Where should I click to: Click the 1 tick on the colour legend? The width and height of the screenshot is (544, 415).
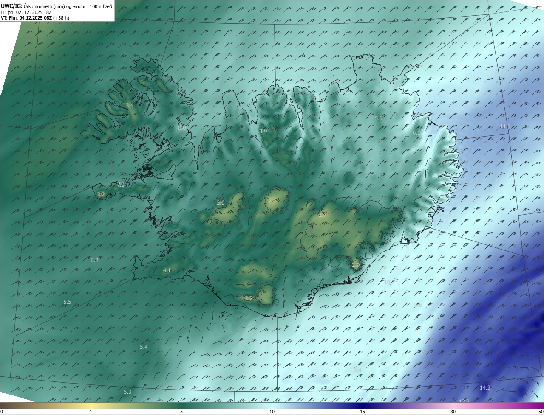91,412
